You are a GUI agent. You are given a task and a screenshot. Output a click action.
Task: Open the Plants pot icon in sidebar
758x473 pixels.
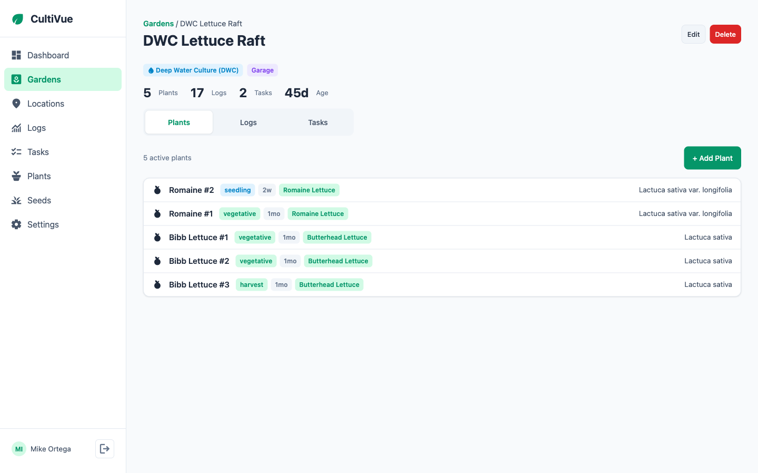16,176
